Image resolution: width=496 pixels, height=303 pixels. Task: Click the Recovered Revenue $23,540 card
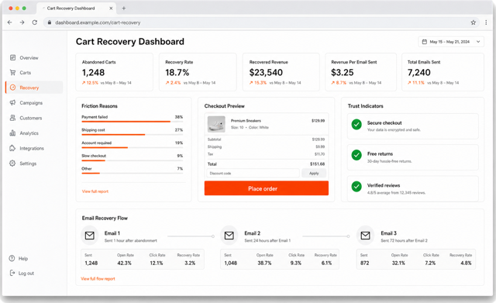[x=281, y=72]
